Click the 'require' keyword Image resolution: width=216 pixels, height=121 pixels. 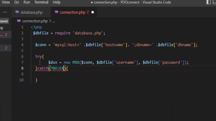62,33
